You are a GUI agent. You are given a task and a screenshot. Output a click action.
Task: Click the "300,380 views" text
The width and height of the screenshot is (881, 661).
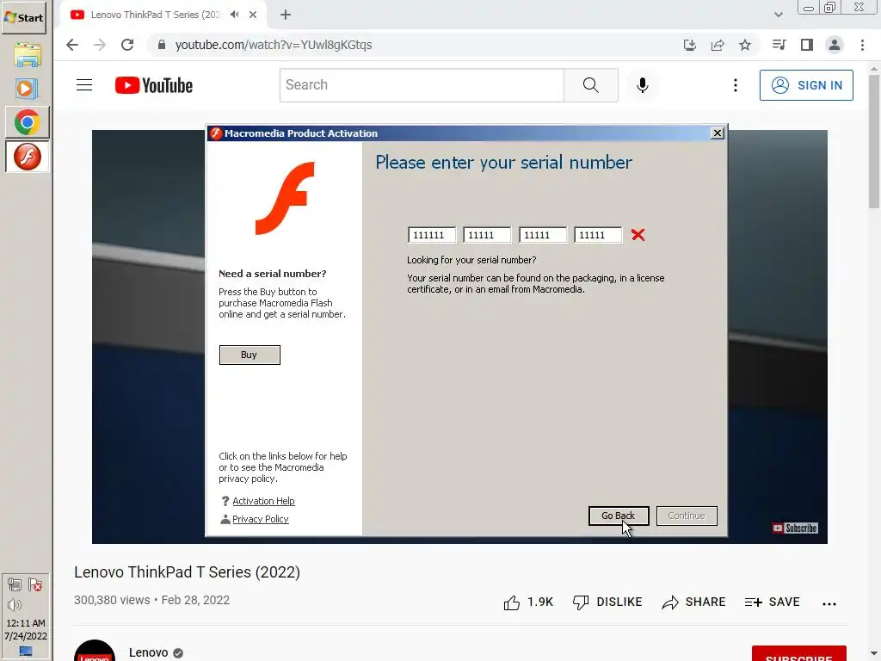113,600
